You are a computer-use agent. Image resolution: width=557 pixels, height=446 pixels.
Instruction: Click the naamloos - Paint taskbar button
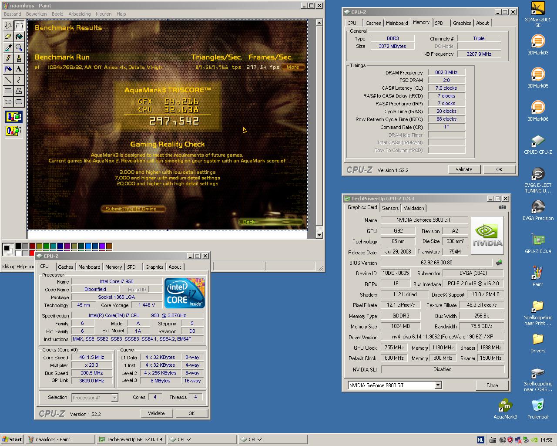pos(60,439)
